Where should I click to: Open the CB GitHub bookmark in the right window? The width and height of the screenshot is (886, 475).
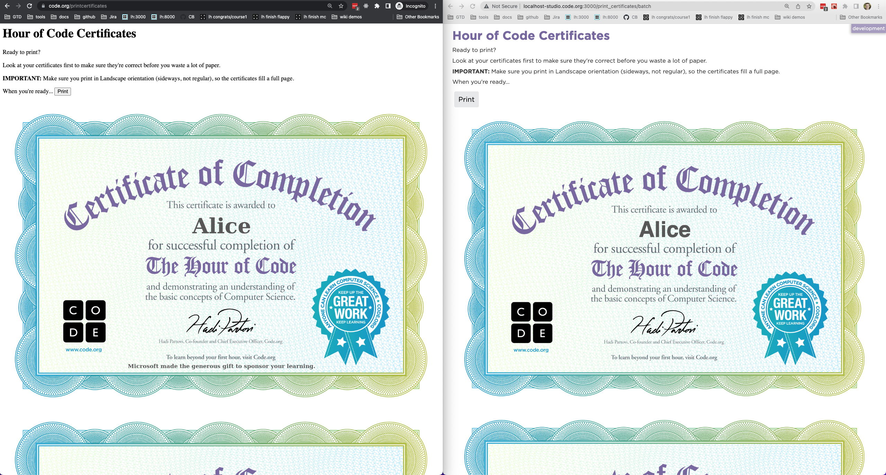click(x=630, y=17)
